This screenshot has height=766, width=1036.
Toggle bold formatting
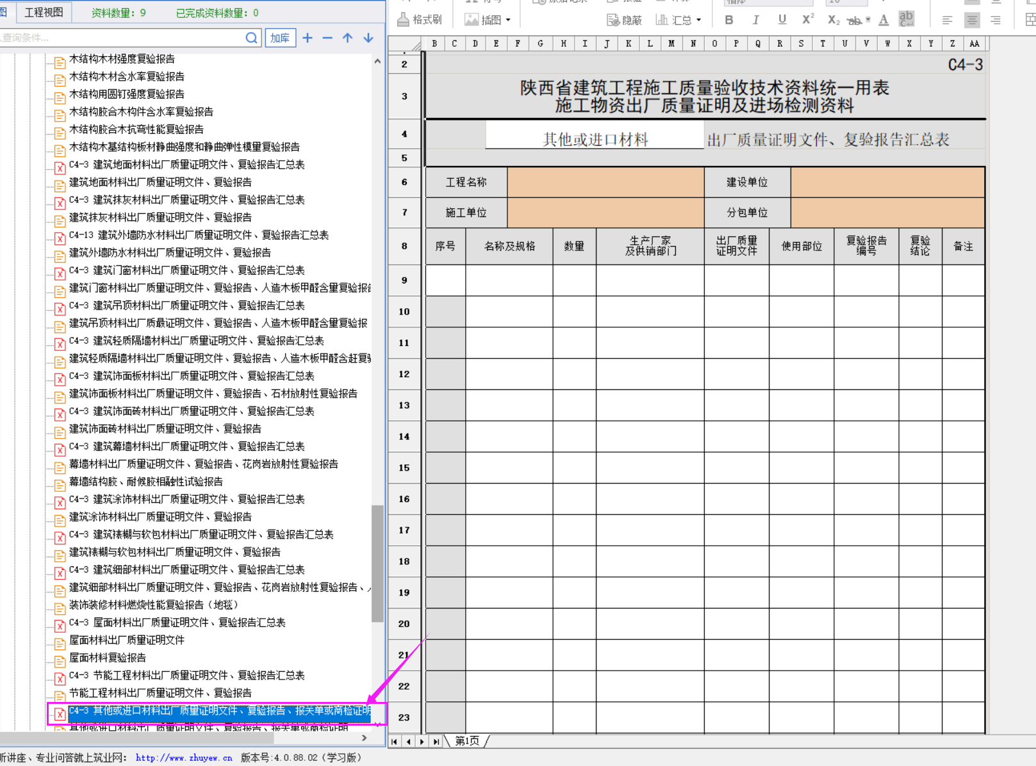pos(729,20)
